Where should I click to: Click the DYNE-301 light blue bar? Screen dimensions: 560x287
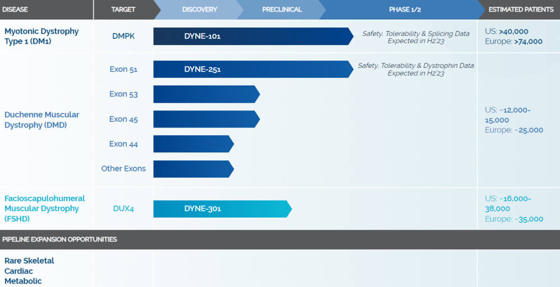click(x=222, y=209)
